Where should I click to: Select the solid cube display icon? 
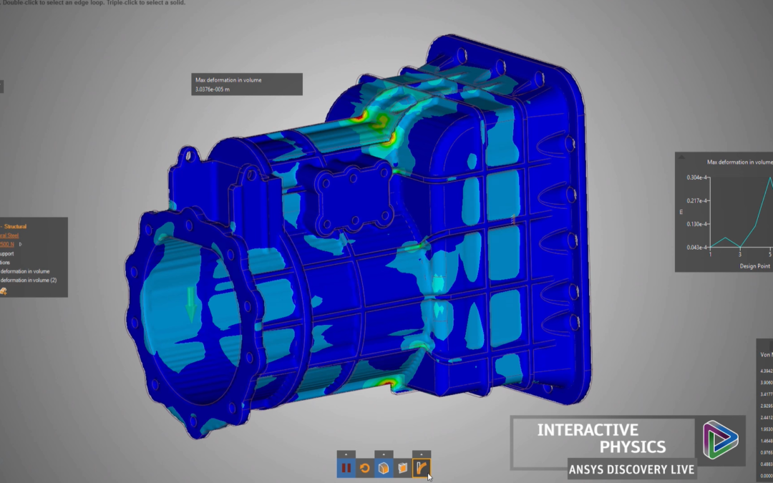click(384, 468)
